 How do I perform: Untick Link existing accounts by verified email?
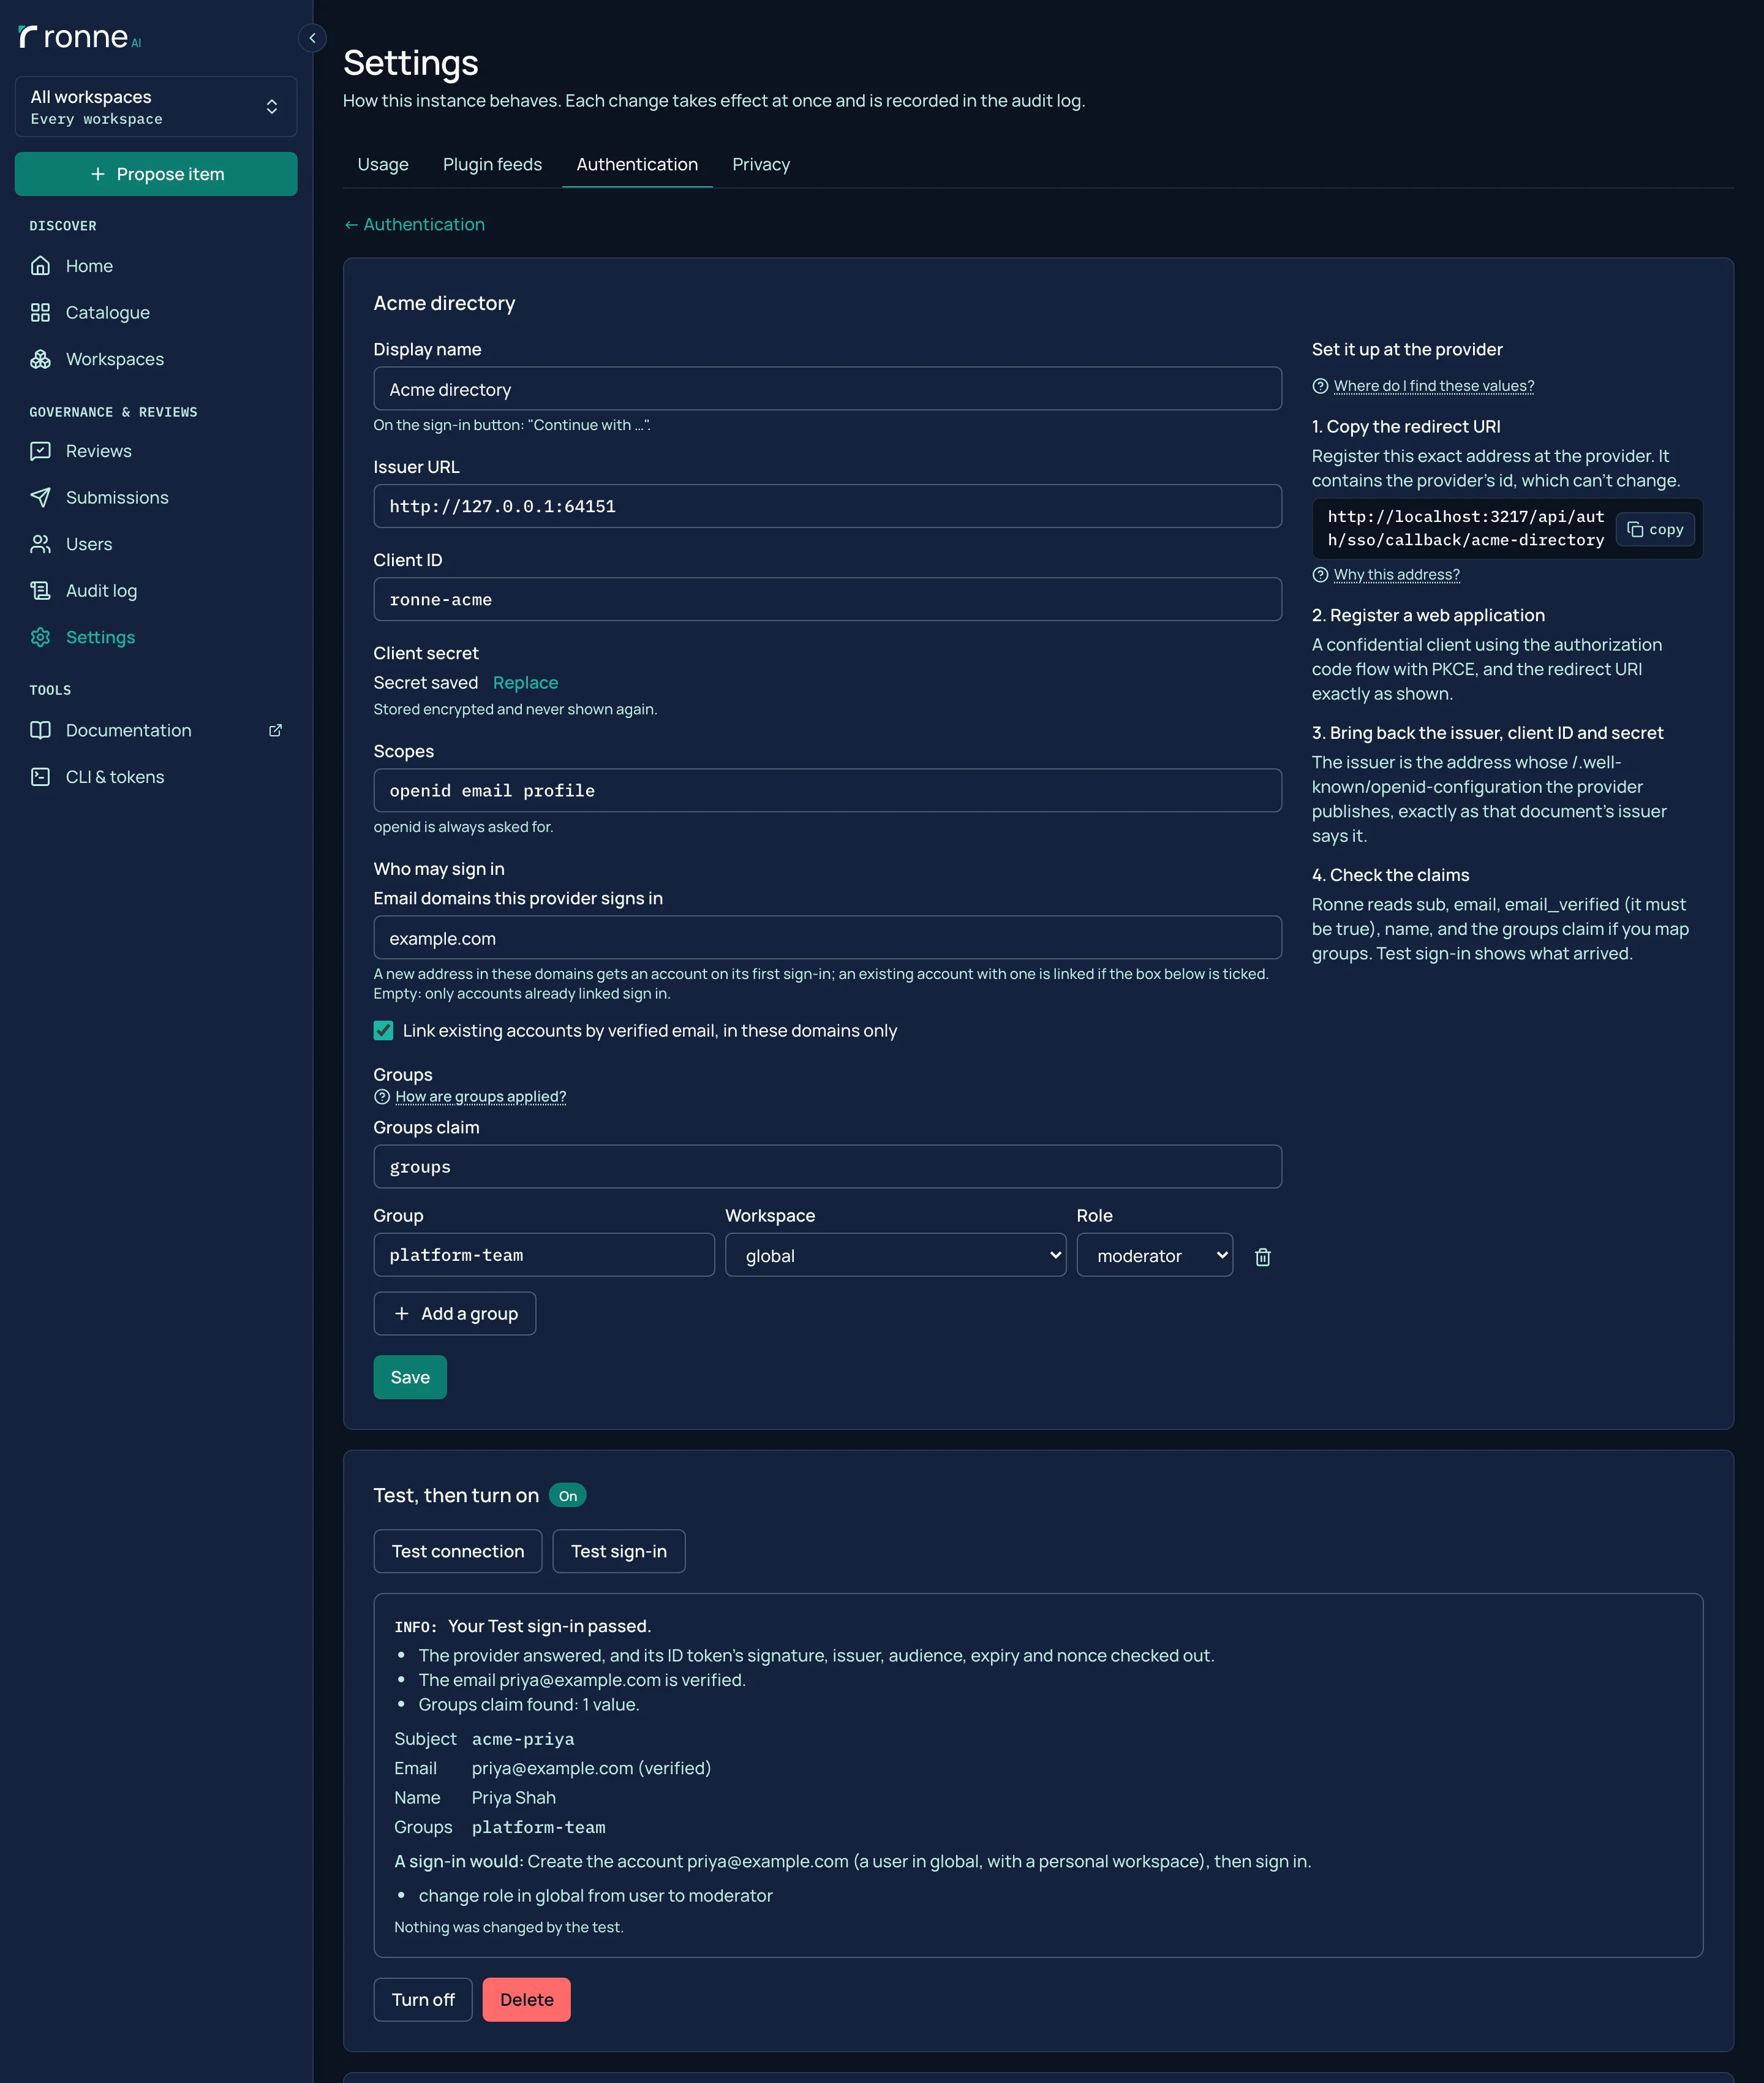pyautogui.click(x=383, y=1030)
